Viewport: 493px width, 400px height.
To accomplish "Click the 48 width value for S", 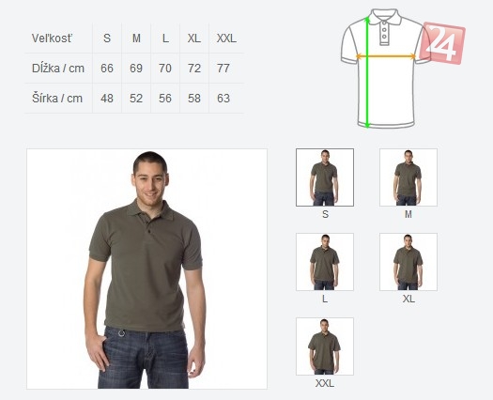I will (107, 99).
